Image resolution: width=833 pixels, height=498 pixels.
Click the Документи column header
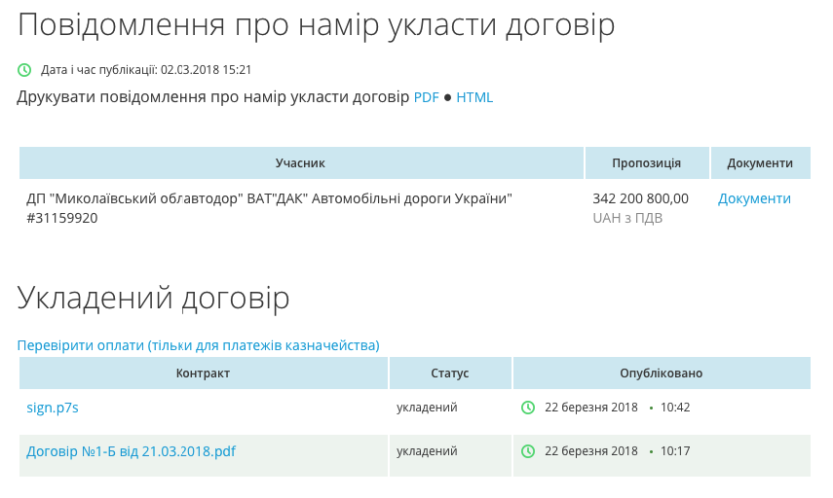[x=760, y=163]
